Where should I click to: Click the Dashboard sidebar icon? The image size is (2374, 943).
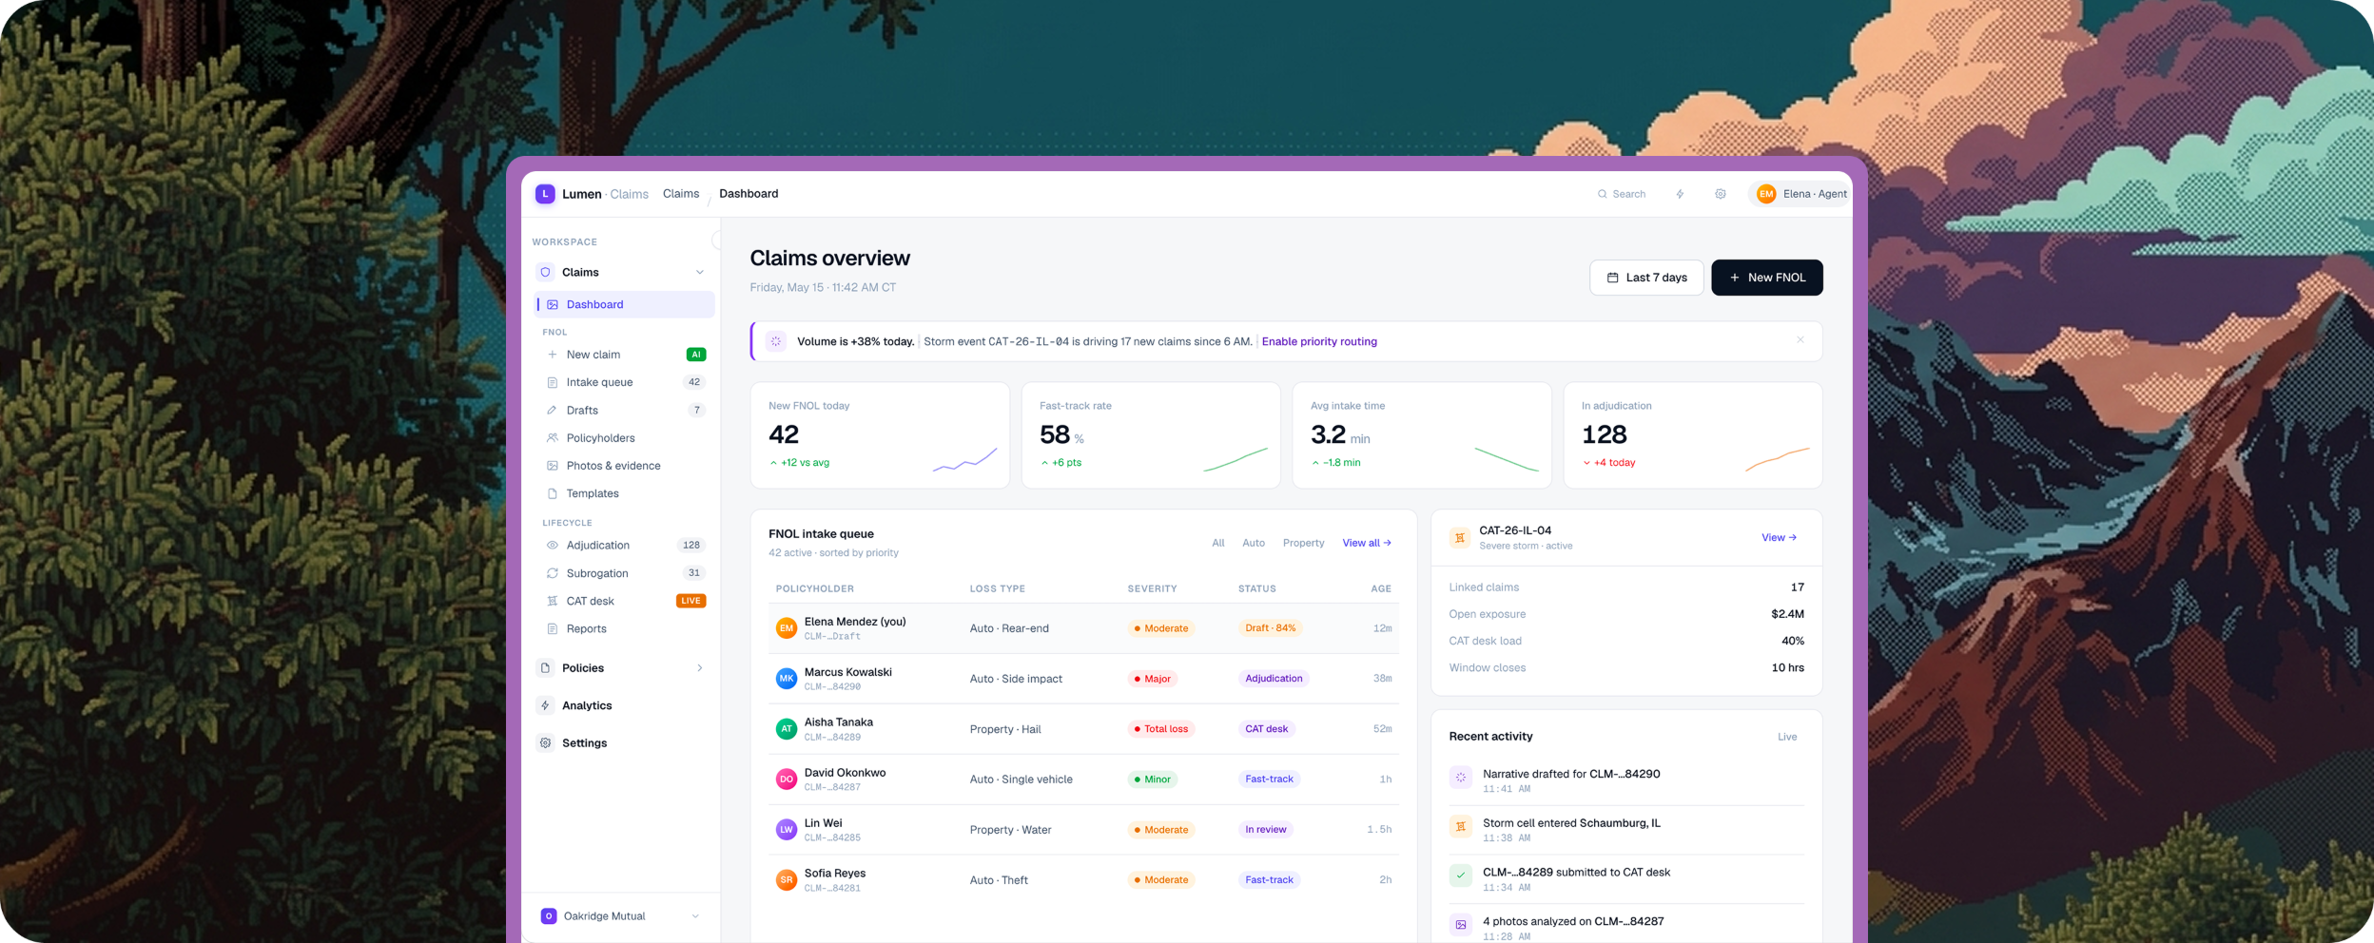553,305
